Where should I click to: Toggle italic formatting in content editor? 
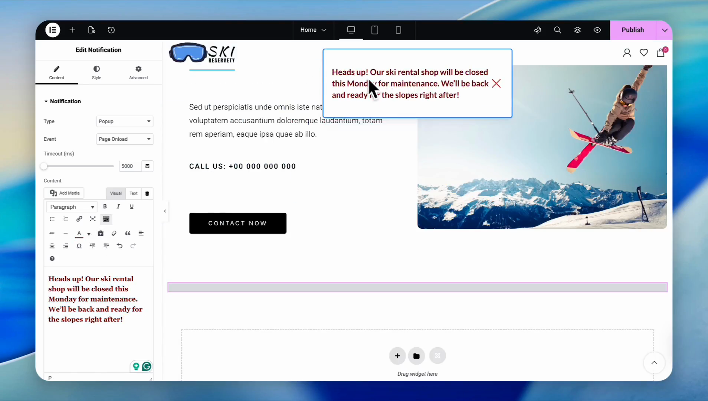118,206
